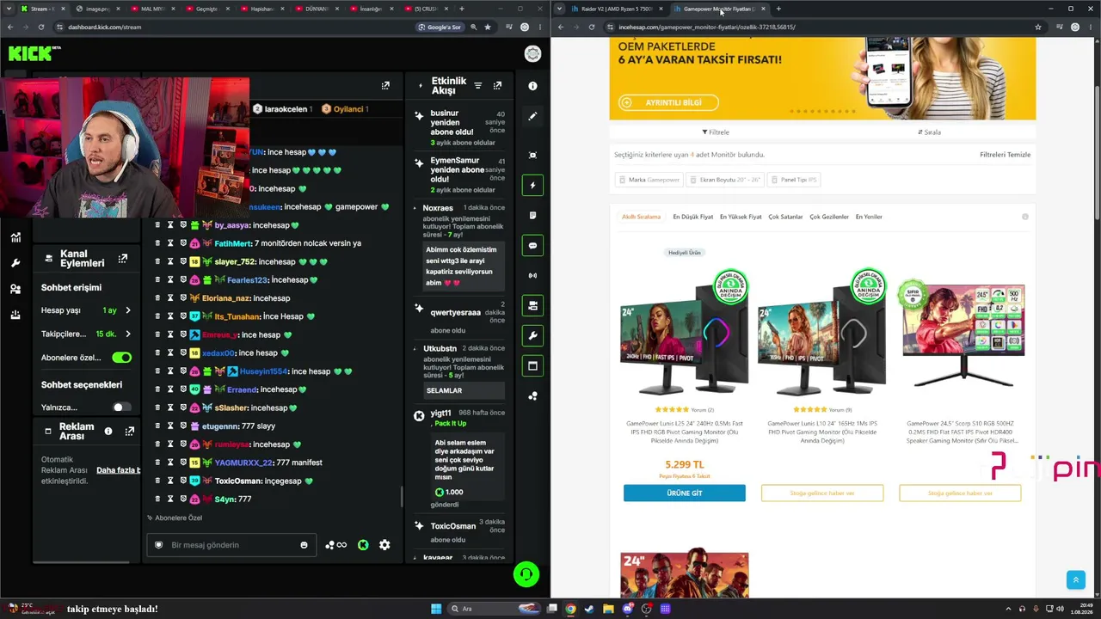Click the shield moderation icon for slayer_752

click(x=183, y=261)
